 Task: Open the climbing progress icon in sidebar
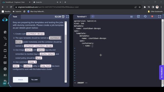pos(5,44)
